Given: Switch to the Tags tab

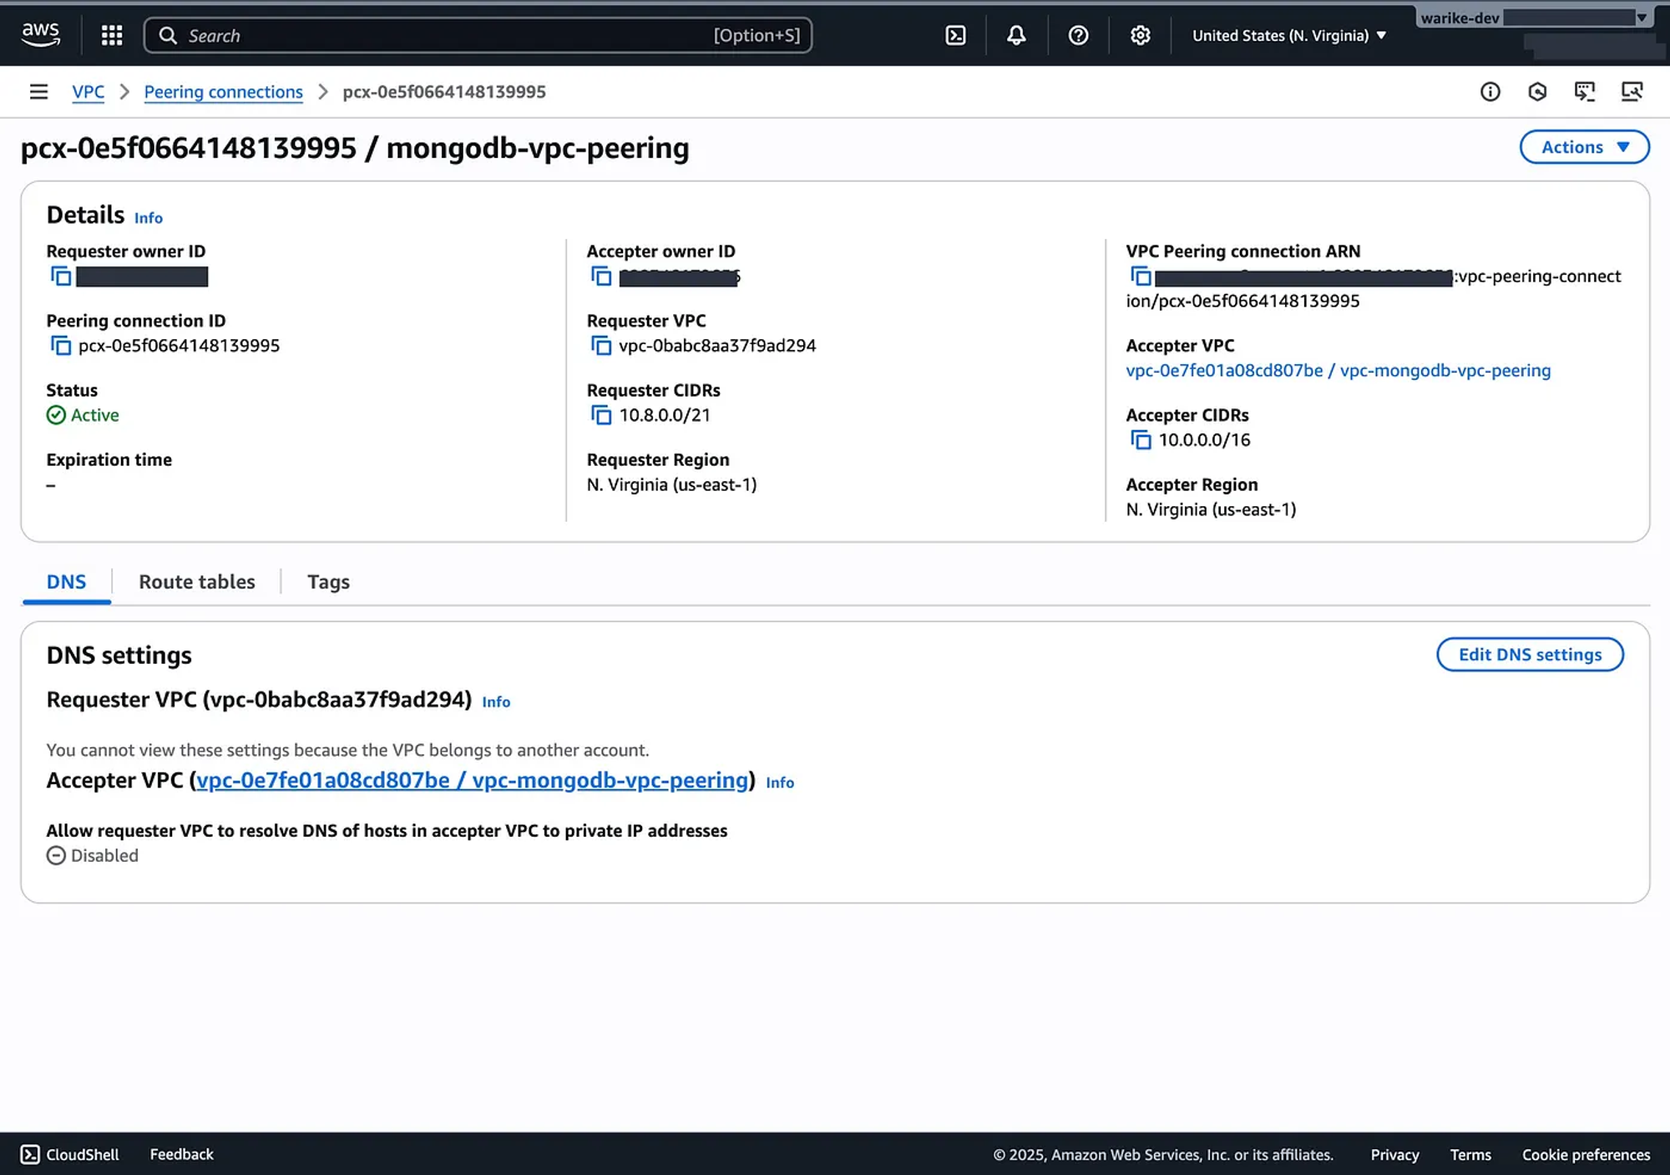Looking at the screenshot, I should (328, 582).
